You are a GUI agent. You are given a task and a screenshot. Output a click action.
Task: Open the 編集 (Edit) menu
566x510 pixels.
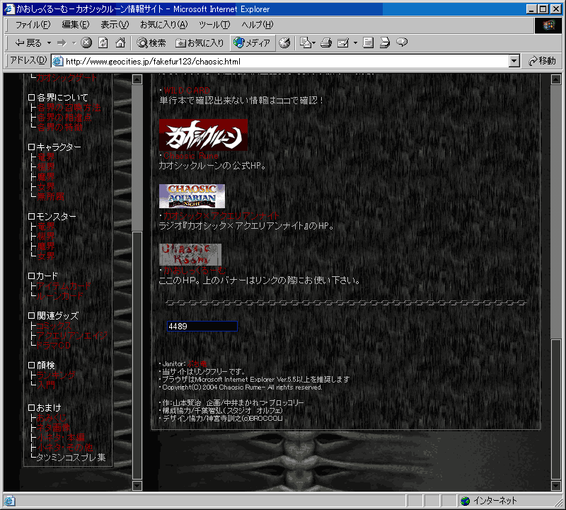pos(76,25)
